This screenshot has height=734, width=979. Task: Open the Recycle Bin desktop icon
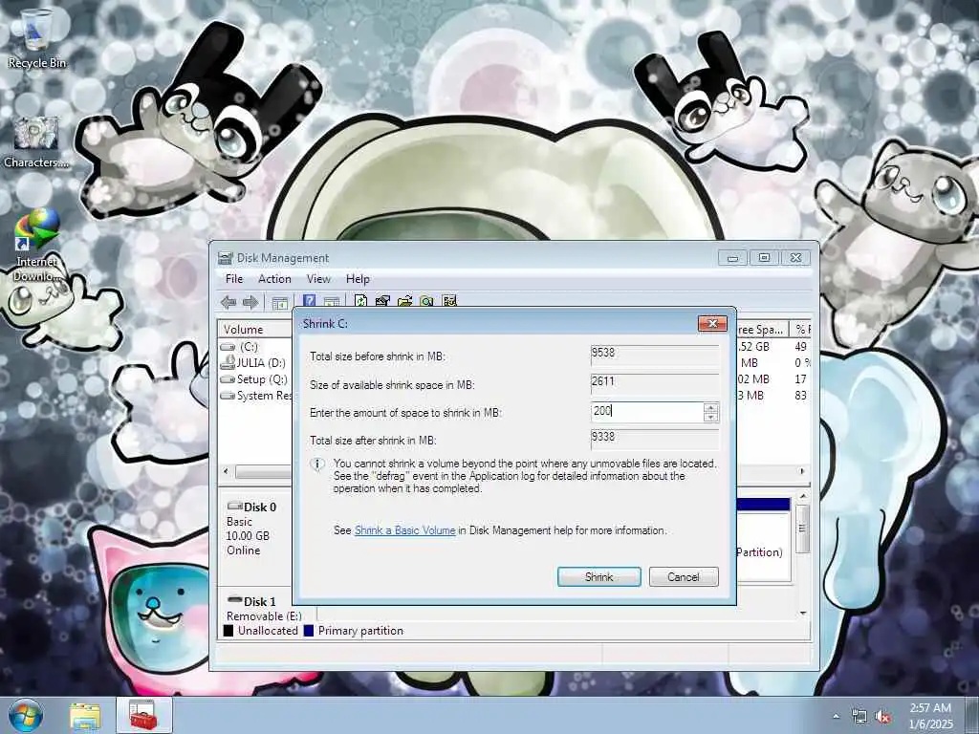36,38
